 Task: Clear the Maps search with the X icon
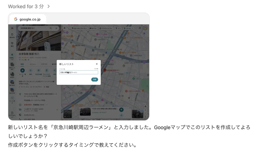tap(56, 28)
